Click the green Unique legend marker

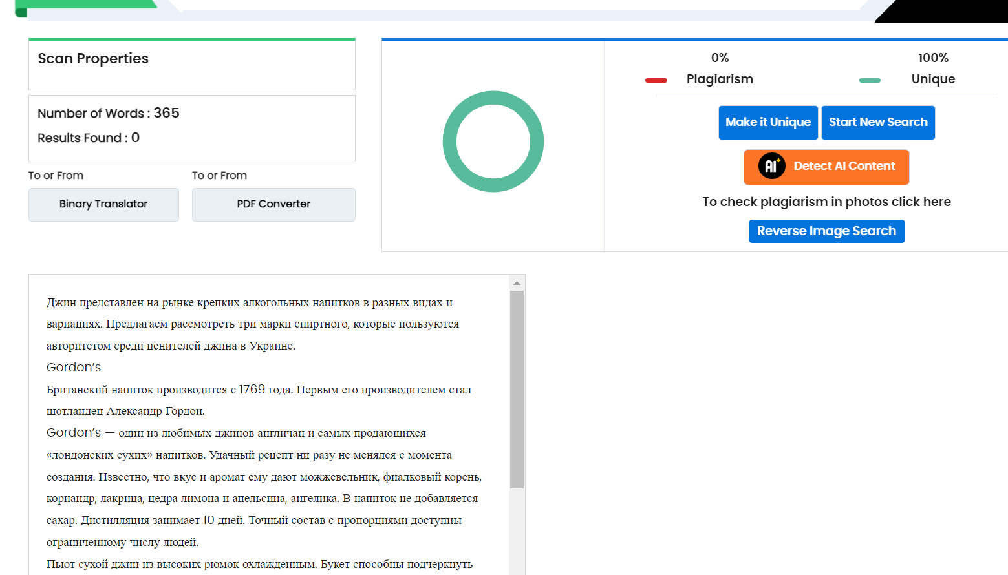[870, 80]
